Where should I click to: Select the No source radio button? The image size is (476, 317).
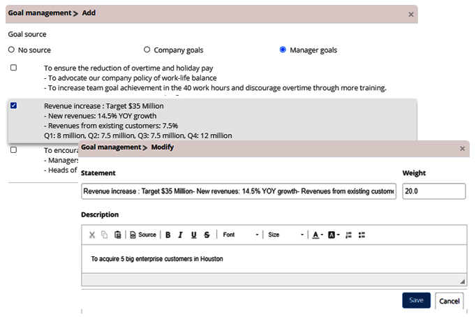pyautogui.click(x=11, y=50)
